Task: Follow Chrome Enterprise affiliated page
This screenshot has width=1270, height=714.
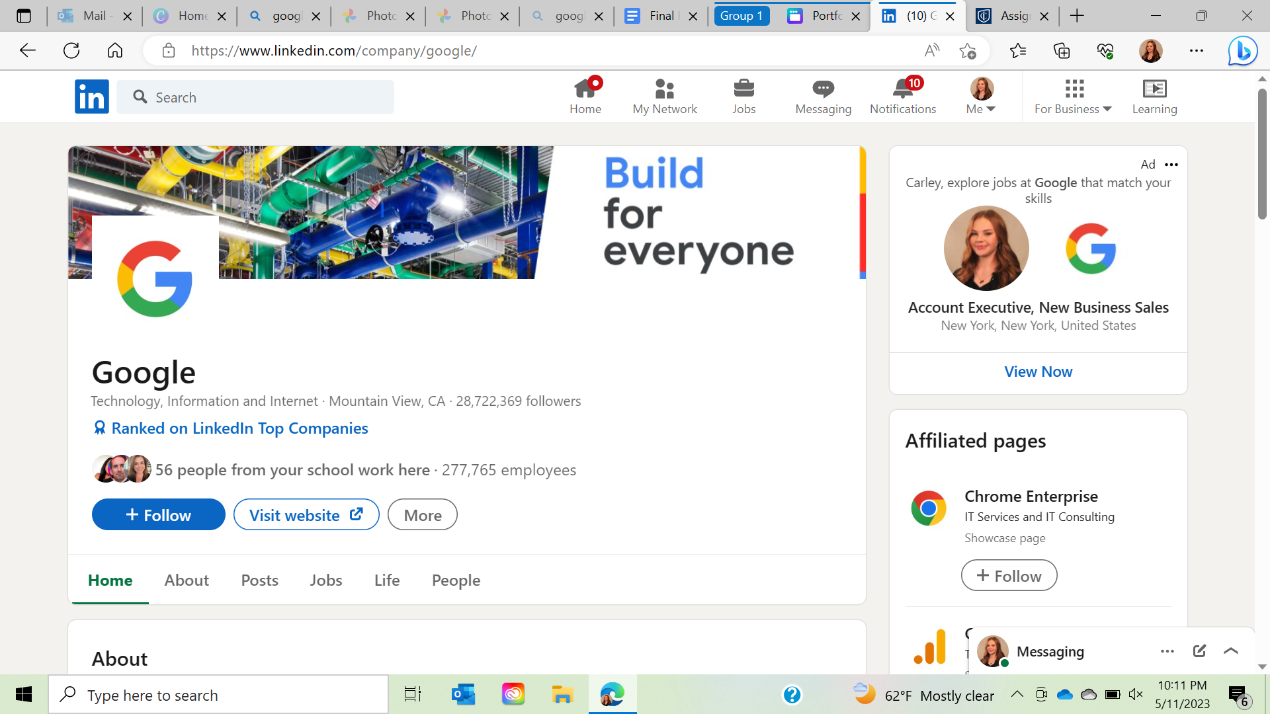Action: (1009, 575)
